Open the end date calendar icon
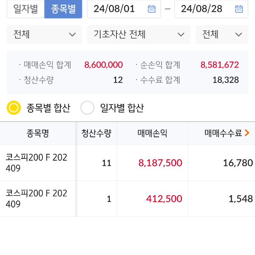Viewport: 255px width, 255px height. point(239,9)
